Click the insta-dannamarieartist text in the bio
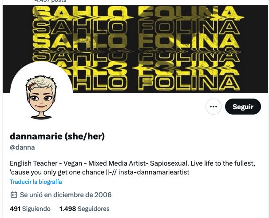This screenshot has width=269, height=218. click(x=154, y=172)
